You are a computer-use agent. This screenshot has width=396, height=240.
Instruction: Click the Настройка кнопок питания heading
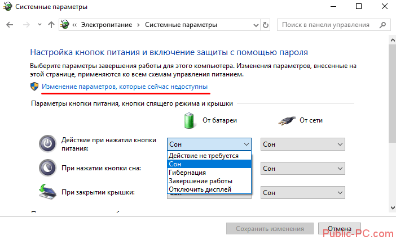click(x=169, y=52)
